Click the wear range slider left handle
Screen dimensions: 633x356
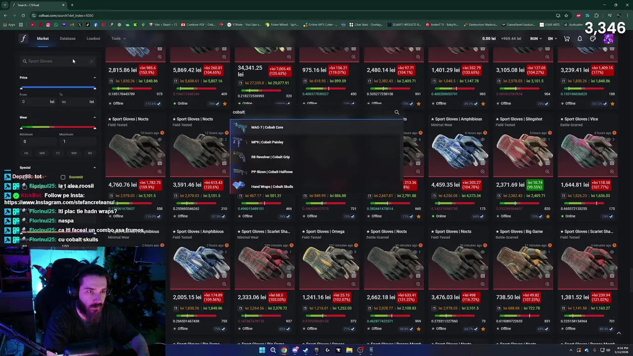(x=21, y=128)
